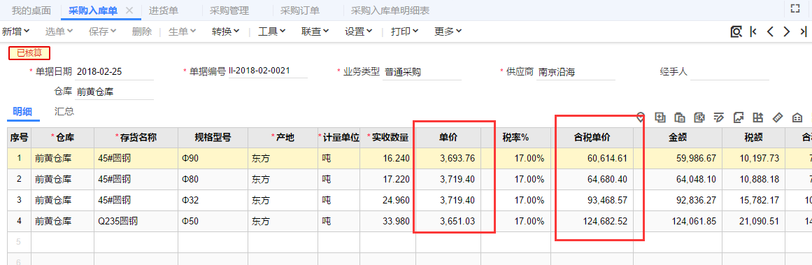Click the quantity cell 17.220

[x=388, y=180]
